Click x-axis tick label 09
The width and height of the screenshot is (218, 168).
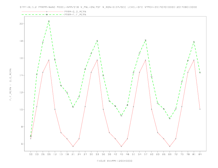point(49,154)
